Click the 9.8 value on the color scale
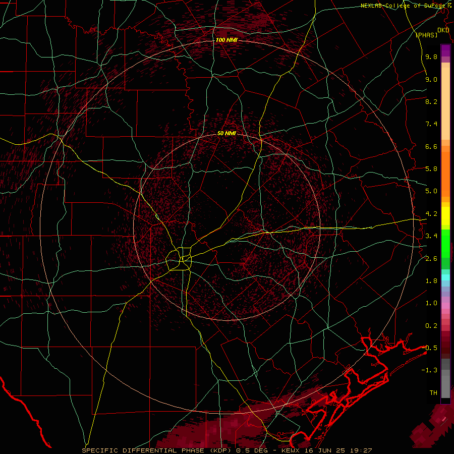 pyautogui.click(x=431, y=56)
